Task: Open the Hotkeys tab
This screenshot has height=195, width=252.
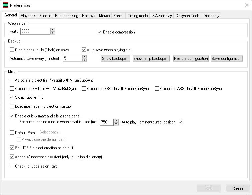Action: coord(88,16)
